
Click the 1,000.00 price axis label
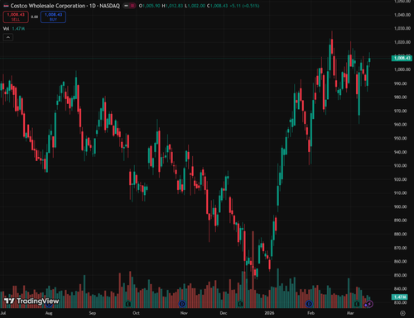(x=402, y=69)
